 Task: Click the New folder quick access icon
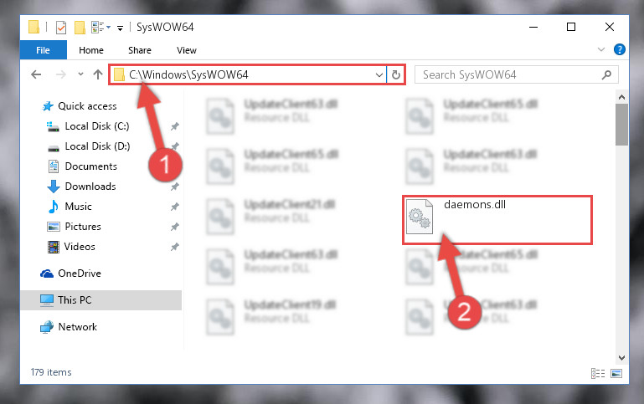80,28
